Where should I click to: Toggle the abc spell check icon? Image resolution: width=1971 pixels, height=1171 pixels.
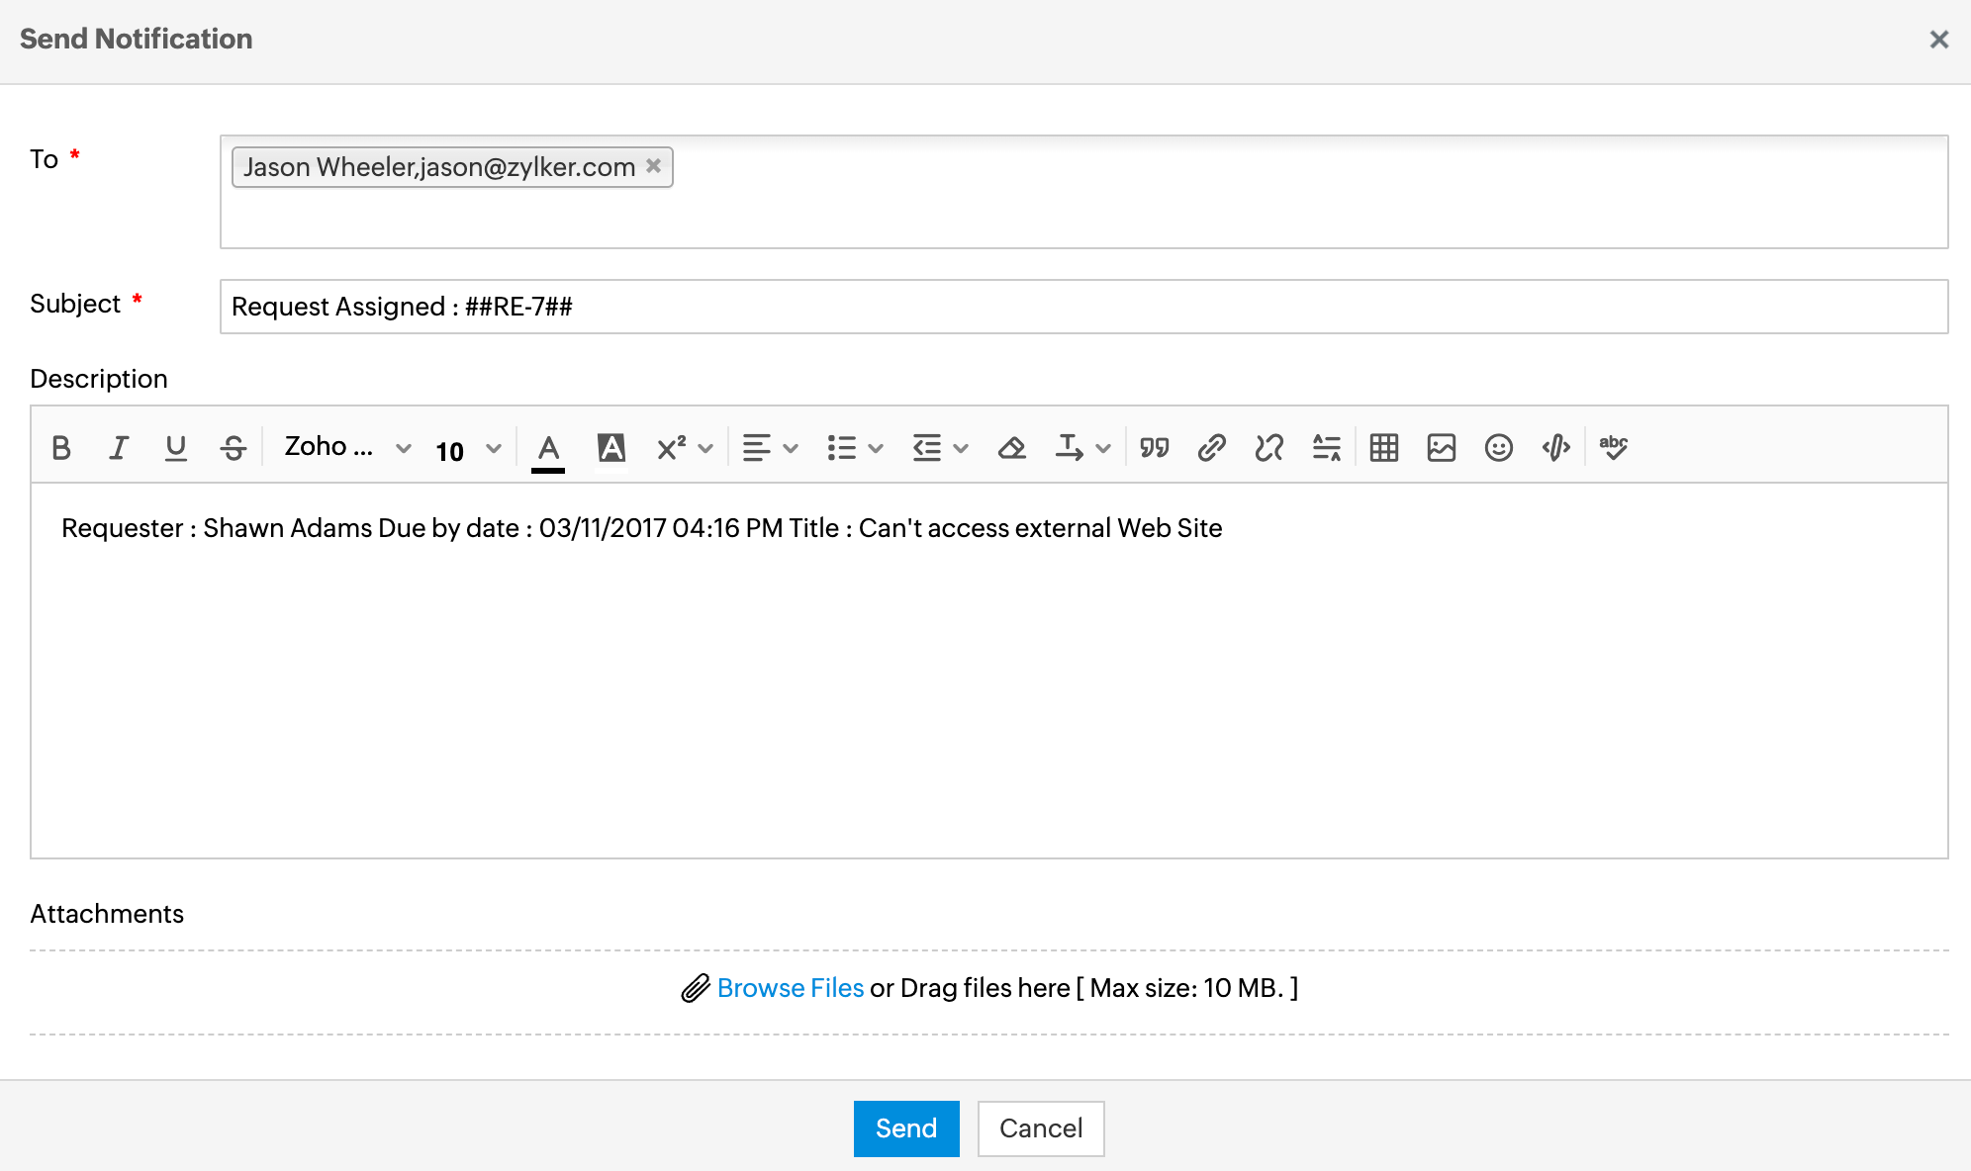(x=1613, y=448)
